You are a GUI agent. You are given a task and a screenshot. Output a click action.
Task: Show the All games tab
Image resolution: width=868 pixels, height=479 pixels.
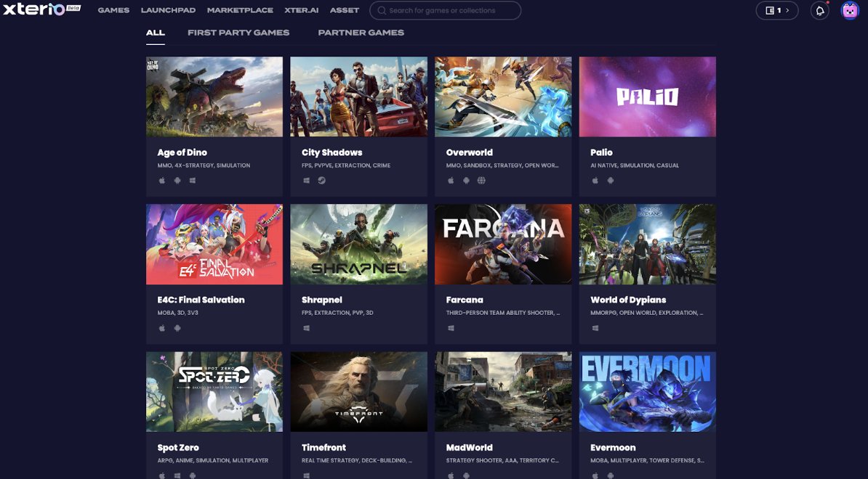click(x=155, y=33)
